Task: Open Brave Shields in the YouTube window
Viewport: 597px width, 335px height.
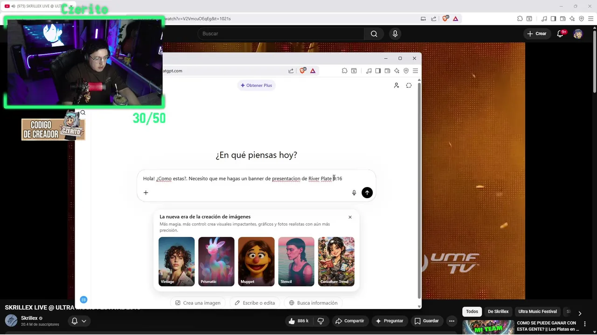Action: 445,19
